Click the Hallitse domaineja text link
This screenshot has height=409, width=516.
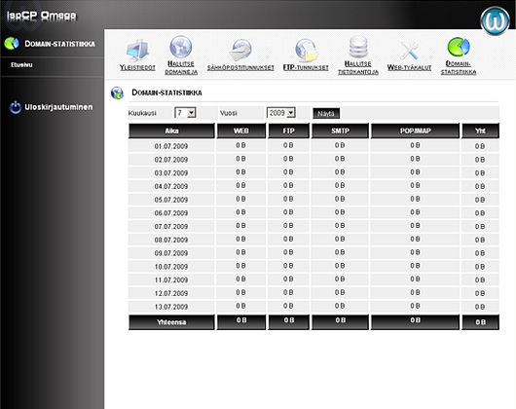[181, 68]
